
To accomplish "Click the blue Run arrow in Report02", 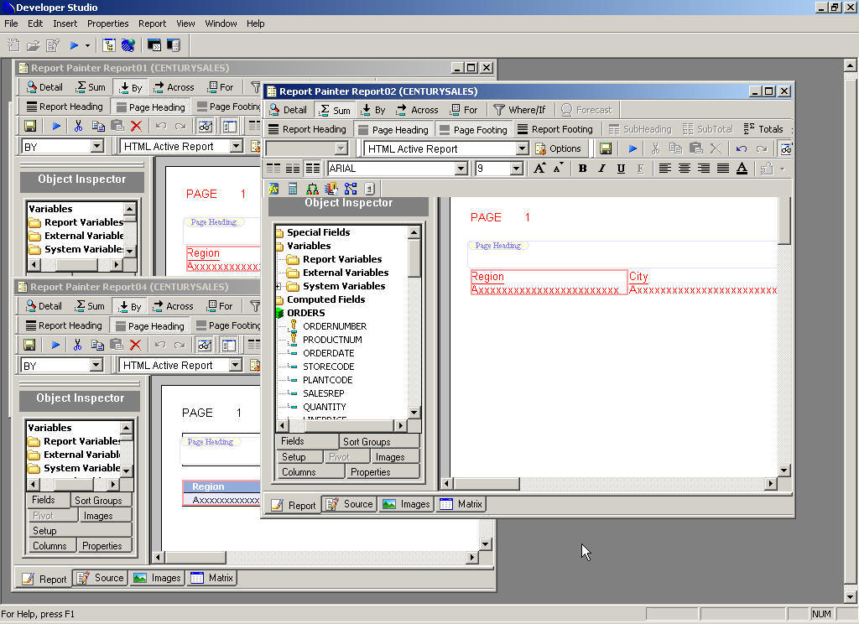I will (x=633, y=148).
